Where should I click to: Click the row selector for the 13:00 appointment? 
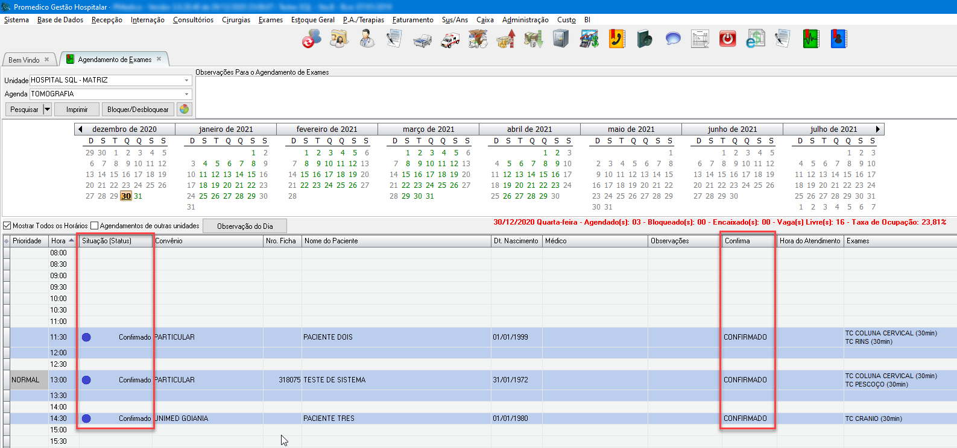7,380
